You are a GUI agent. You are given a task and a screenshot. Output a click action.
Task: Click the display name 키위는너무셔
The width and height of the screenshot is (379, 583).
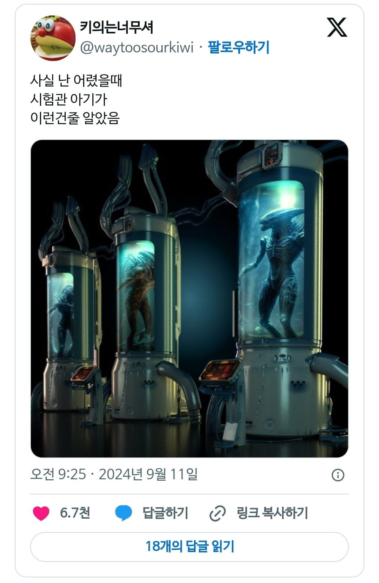117,27
